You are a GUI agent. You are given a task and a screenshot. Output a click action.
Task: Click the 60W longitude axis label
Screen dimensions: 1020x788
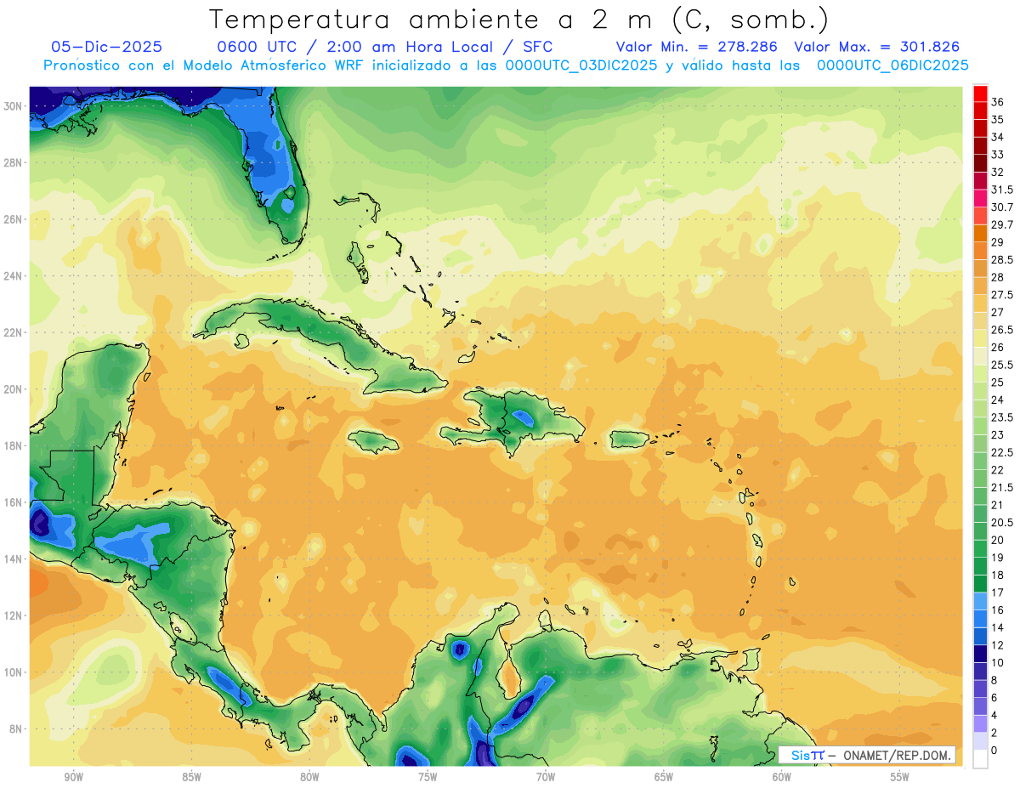782,777
